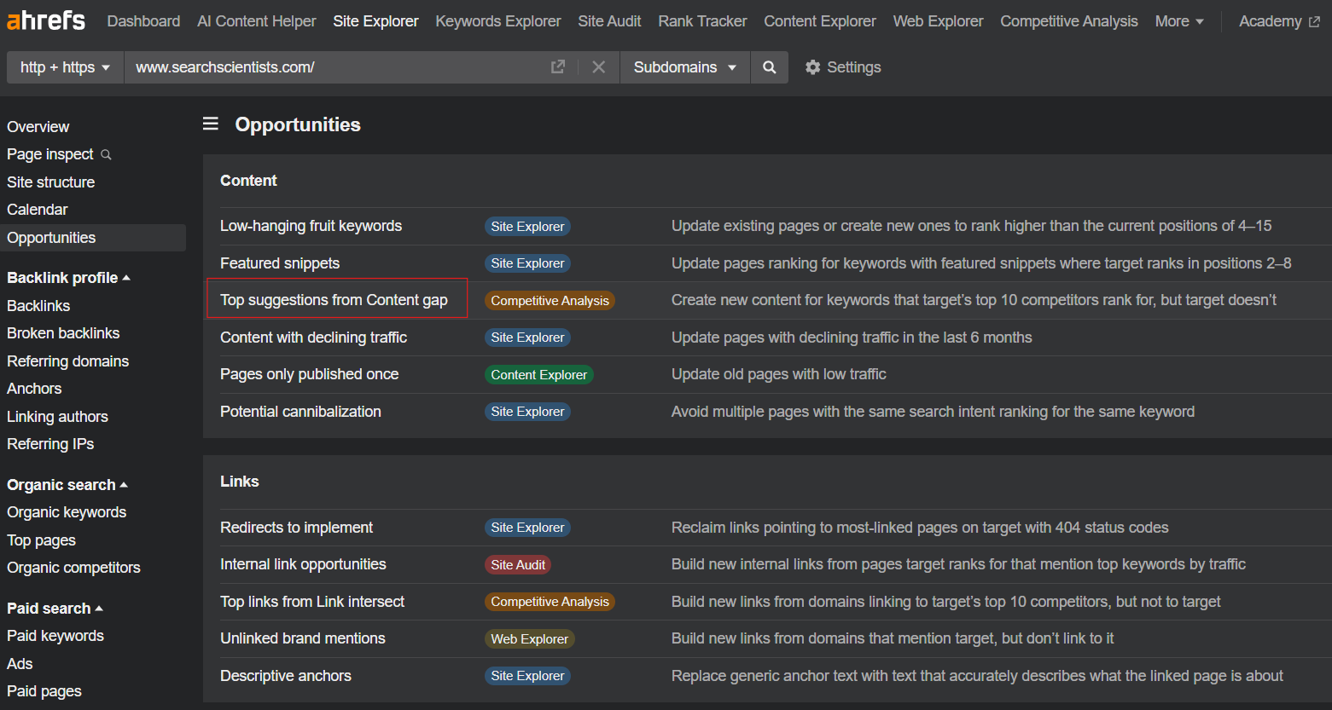Open Rank Tracker
The image size is (1332, 710).
pos(702,21)
